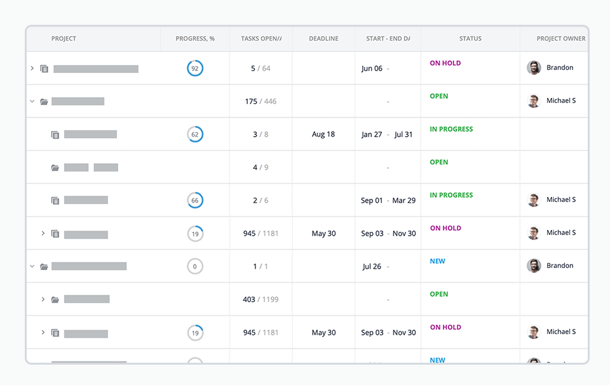610x385 pixels.
Task: Select the OPEN status in the 4 / 9 row
Action: tap(439, 162)
